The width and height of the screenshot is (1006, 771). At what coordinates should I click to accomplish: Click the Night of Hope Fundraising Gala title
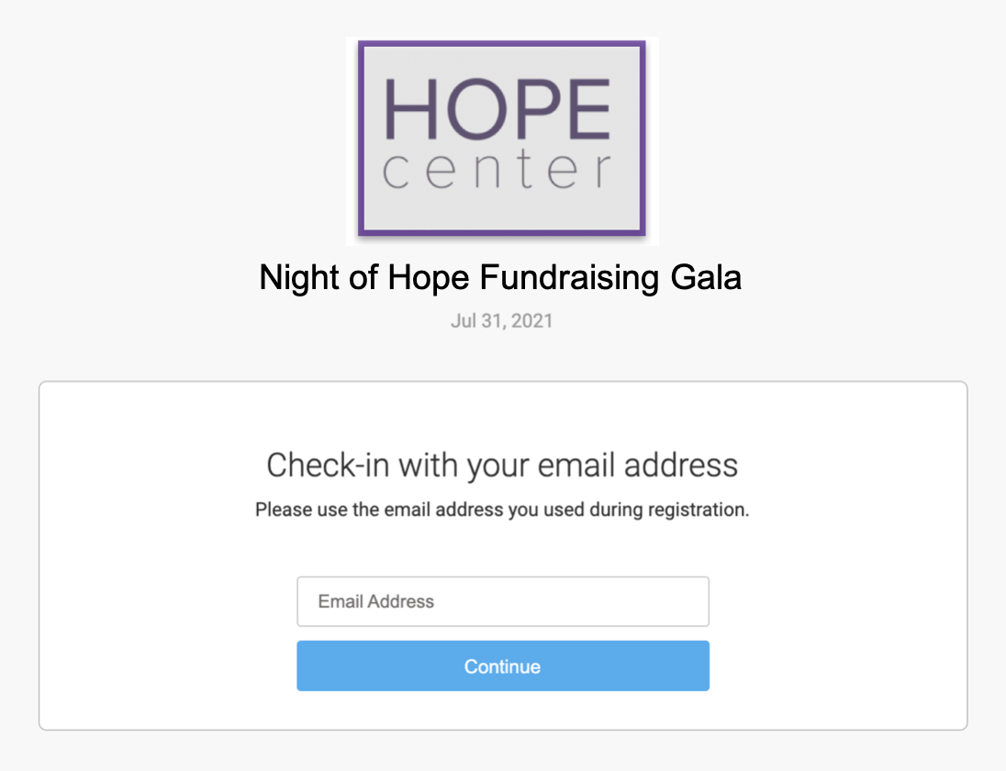(x=500, y=277)
